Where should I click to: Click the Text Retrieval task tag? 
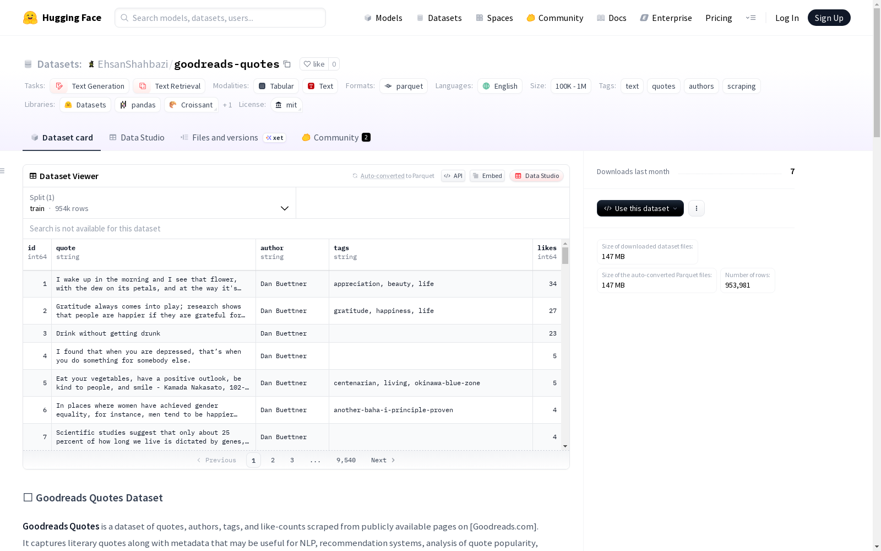click(169, 86)
